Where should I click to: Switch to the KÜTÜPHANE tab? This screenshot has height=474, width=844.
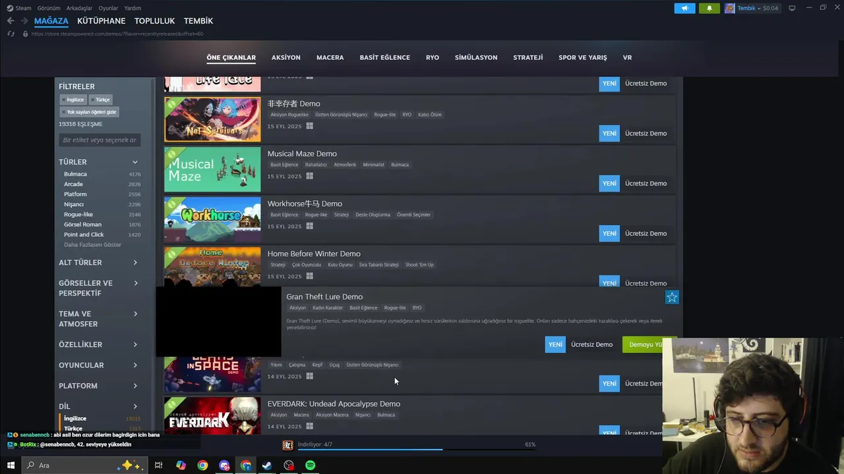pos(101,21)
